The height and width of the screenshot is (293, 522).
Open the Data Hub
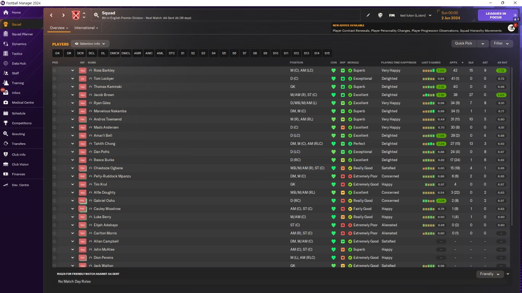[19, 63]
